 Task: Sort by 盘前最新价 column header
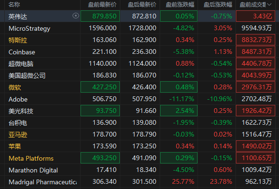(x=102, y=5)
